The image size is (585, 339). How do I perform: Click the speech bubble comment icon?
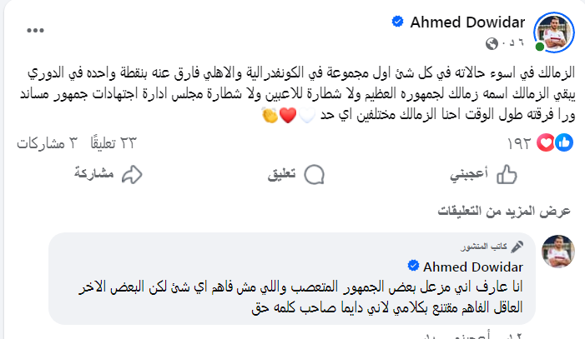[315, 175]
